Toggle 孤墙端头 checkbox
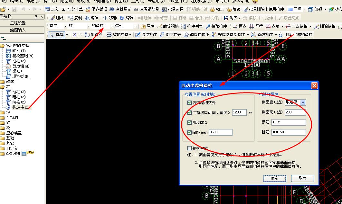This screenshot has width=342, height=204. coord(189,122)
